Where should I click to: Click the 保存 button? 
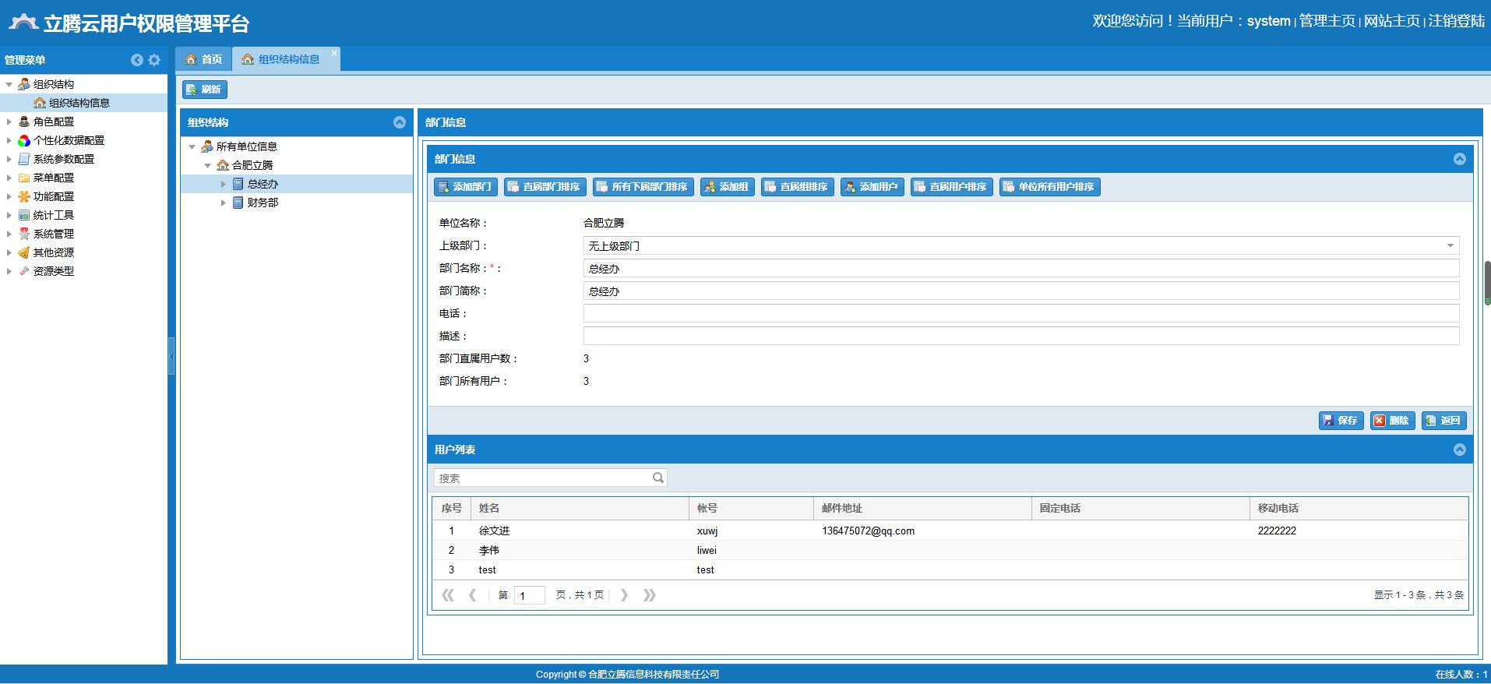[1340, 421]
